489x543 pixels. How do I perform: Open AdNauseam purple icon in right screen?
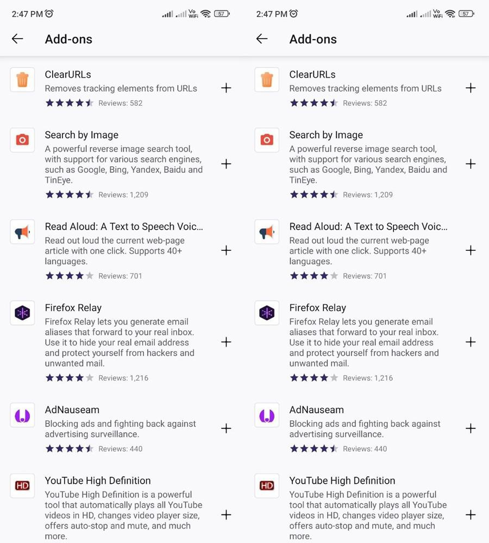coord(267,415)
